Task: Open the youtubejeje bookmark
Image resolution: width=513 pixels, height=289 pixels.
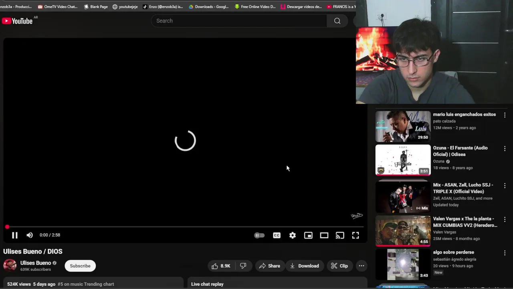Action: [x=125, y=6]
